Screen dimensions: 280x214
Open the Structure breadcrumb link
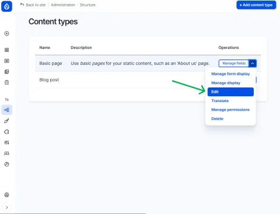(87, 5)
